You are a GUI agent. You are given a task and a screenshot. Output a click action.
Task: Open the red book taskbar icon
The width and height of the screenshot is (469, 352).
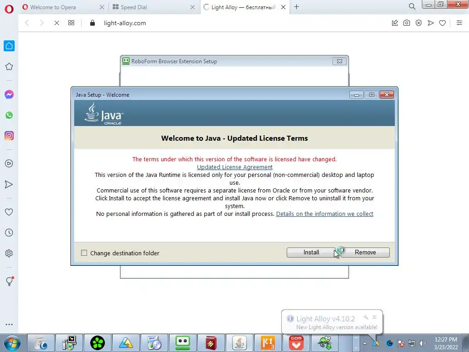pos(211,343)
